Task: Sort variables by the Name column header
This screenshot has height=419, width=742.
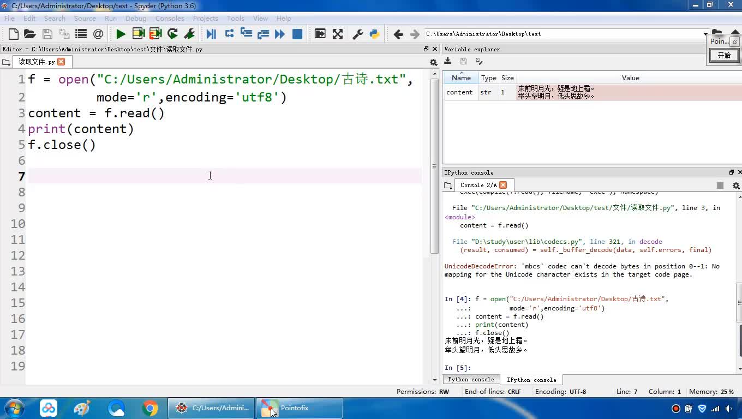Action: [461, 78]
